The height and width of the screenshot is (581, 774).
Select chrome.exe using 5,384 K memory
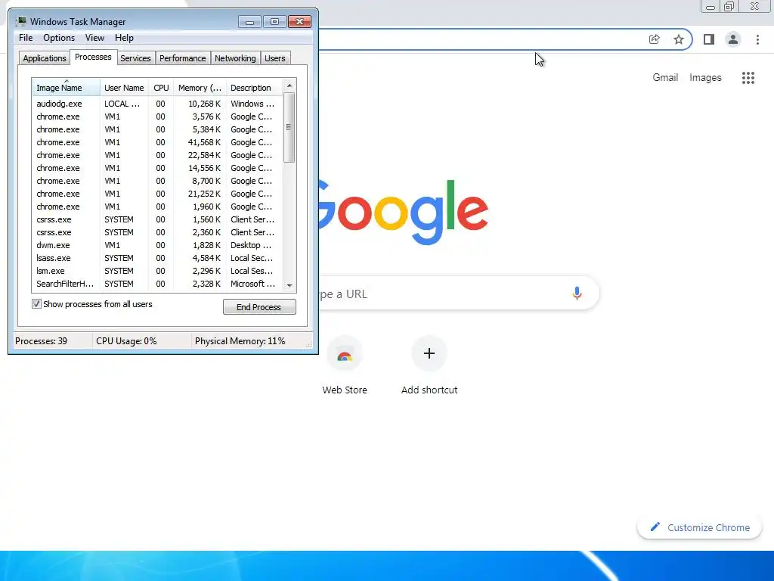(157, 129)
